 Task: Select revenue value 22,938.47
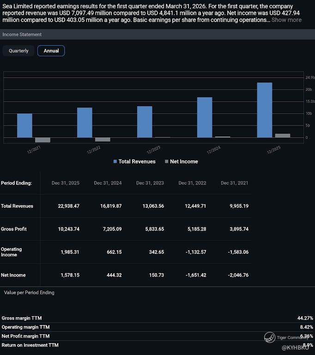click(69, 206)
